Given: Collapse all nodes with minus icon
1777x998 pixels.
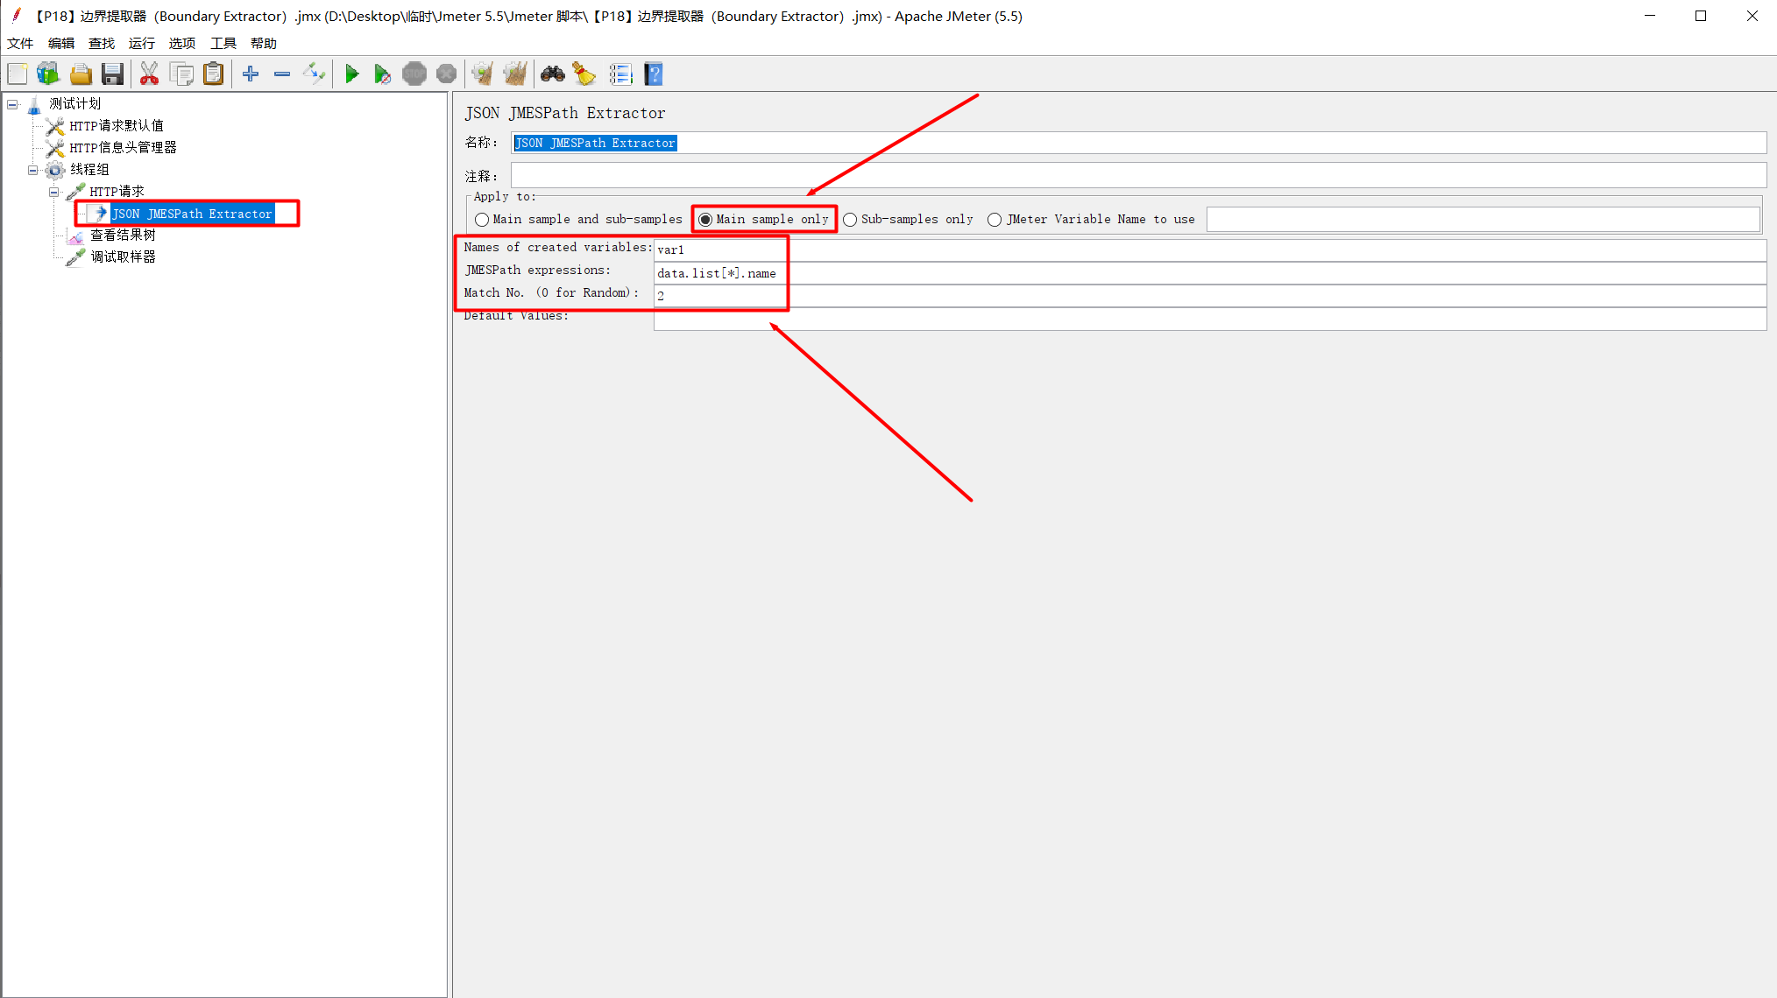Looking at the screenshot, I should pos(282,74).
